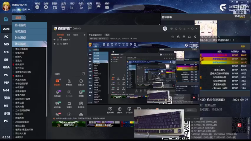Viewport: 251px width, 141px height.
Task: Select the 闯关游戏 category
Action: [29, 31]
